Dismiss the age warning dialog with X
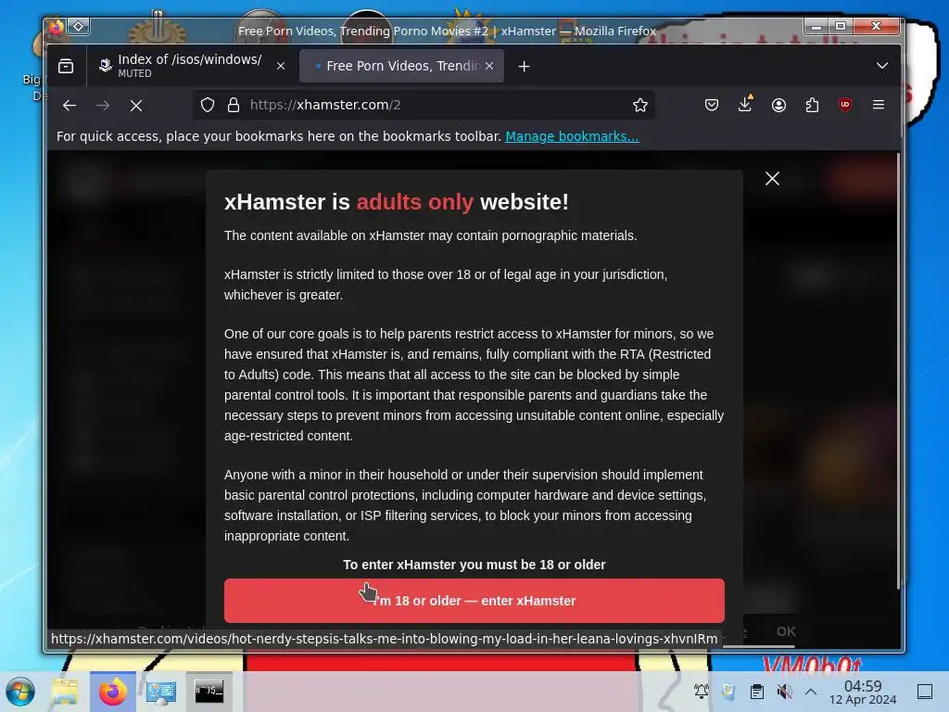The width and height of the screenshot is (949, 712). tap(772, 179)
